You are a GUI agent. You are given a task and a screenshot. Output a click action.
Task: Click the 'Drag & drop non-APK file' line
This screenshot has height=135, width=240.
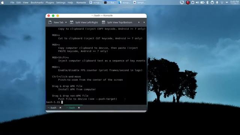70,96
